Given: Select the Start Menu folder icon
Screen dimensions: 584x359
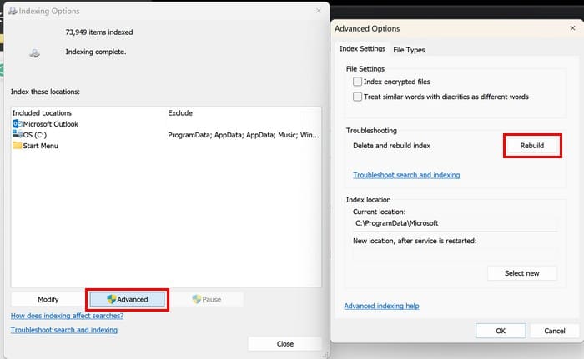Looking at the screenshot, I should coord(18,145).
